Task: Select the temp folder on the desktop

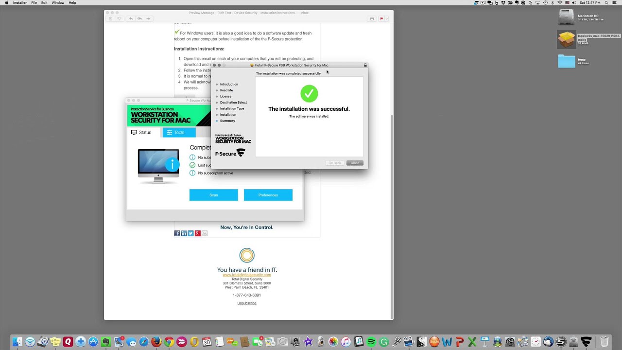Action: click(x=567, y=61)
